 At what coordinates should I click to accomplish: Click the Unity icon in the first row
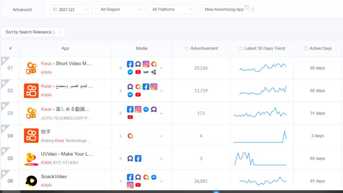point(154,72)
